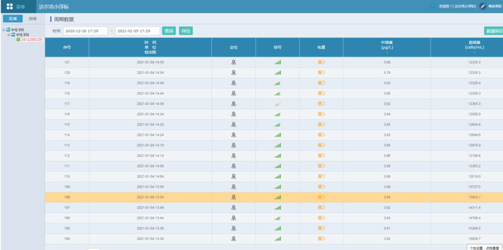Click the 周期数据 section title
Screen dimensions: 503x250
coord(64,19)
